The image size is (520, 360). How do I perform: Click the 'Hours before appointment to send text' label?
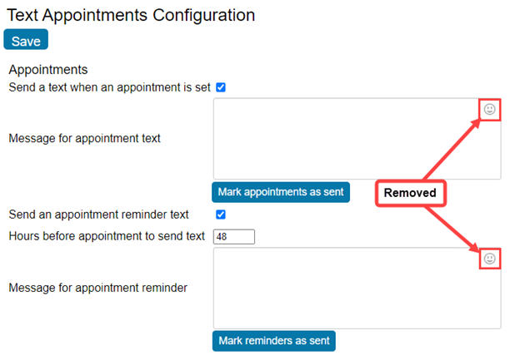pyautogui.click(x=107, y=236)
